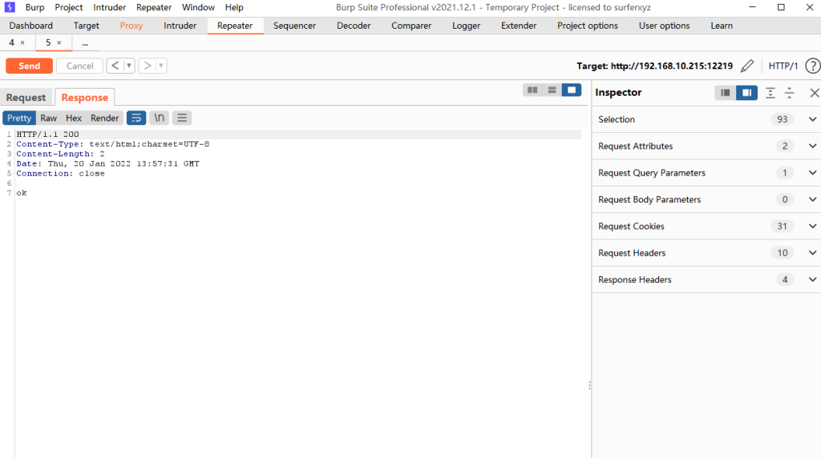Close the Inspector panel
Viewport: 821px width, 458px height.
[x=815, y=93]
